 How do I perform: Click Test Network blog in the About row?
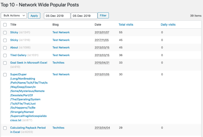pyautogui.click(x=61, y=47)
